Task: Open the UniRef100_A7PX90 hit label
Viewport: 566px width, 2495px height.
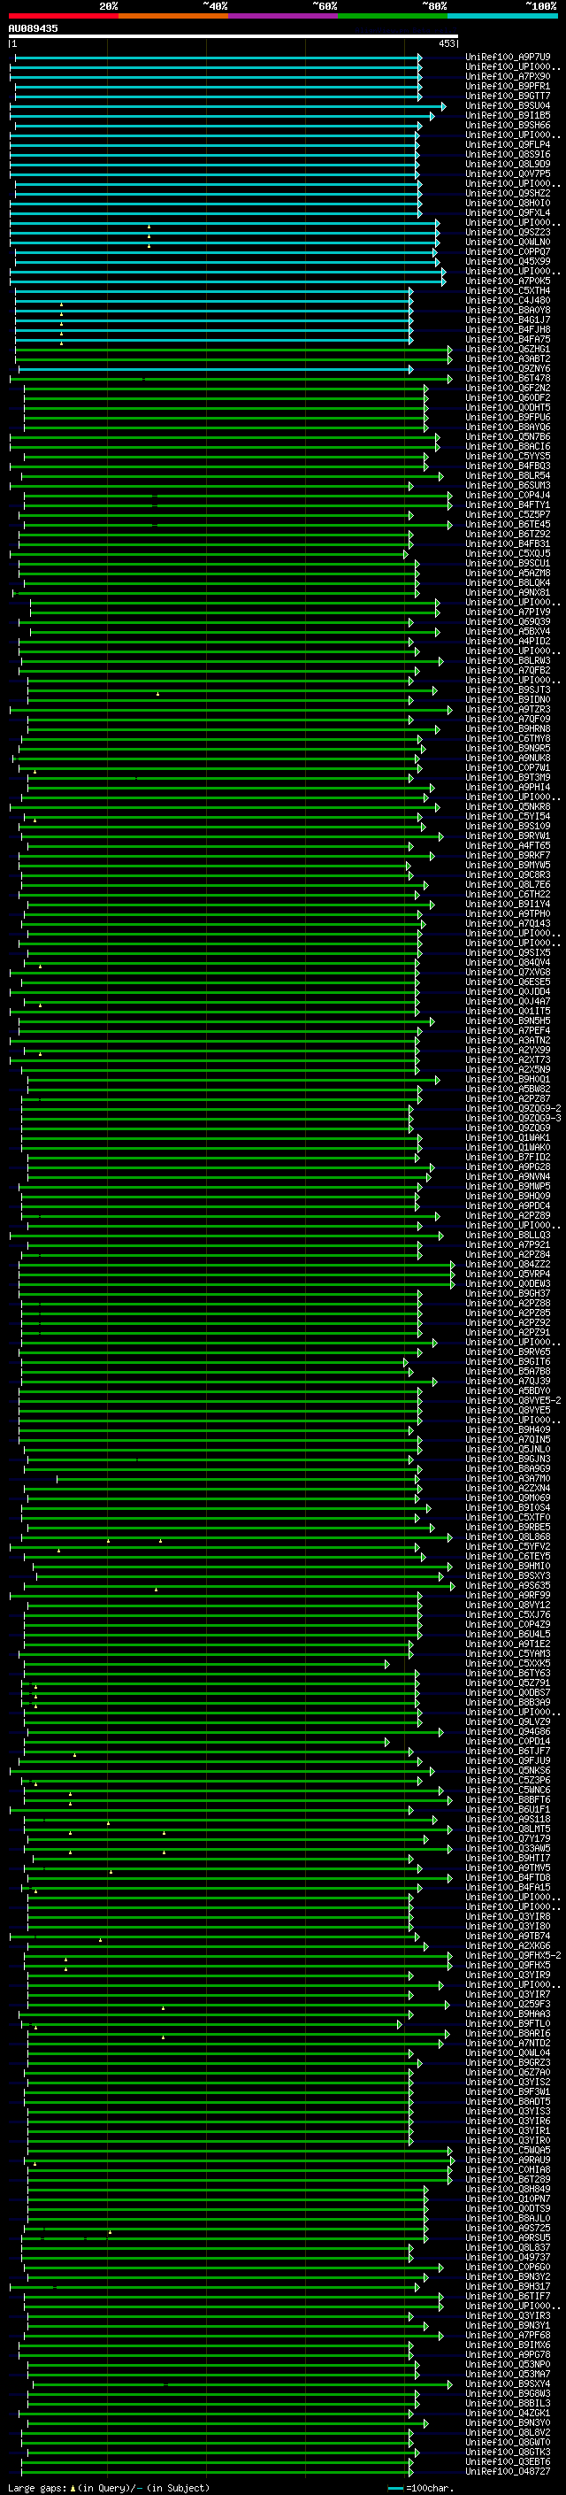Action: tap(508, 76)
